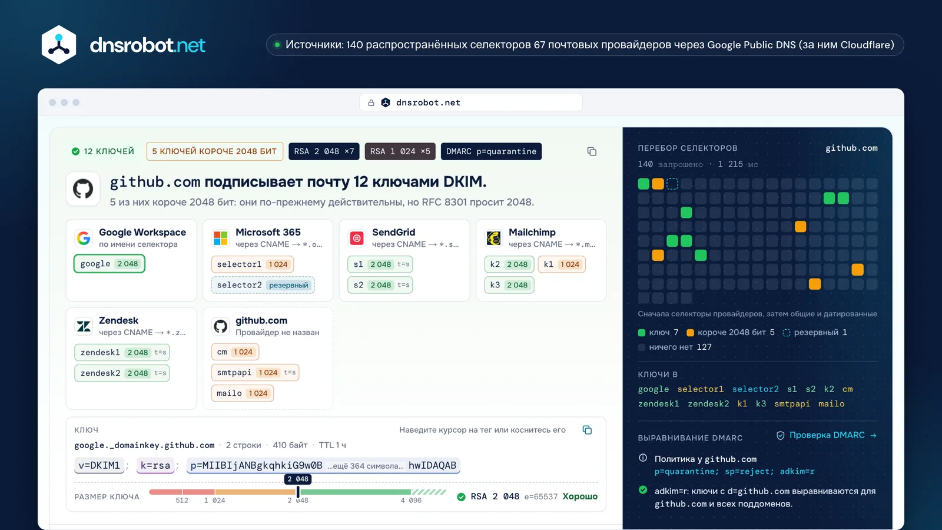
Task: Select the selector1 1024 tag
Action: pos(252,264)
